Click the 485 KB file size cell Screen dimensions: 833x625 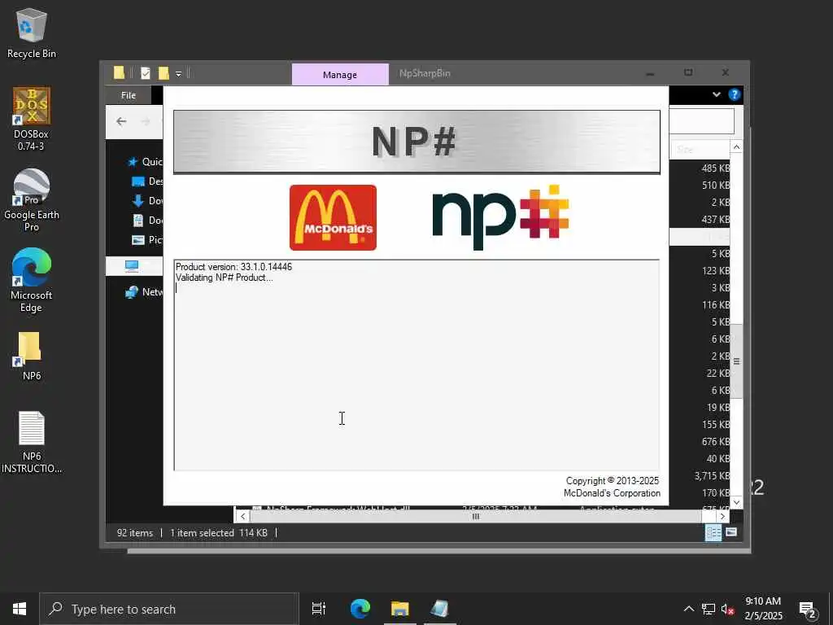click(716, 168)
